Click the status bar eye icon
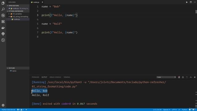 click(x=26, y=110)
